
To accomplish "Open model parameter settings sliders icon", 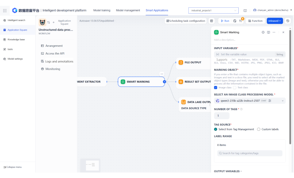I will (270, 101).
